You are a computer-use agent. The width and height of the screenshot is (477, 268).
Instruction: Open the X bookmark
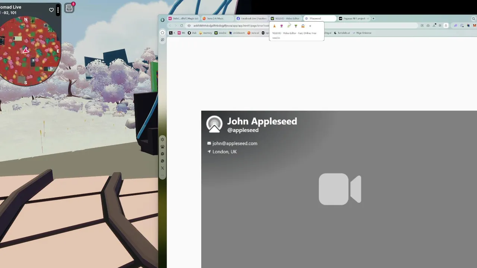[x=172, y=33]
